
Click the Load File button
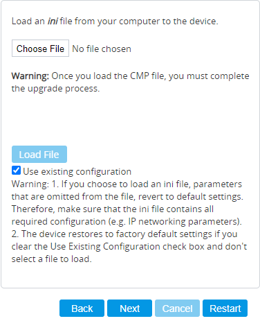tap(39, 155)
